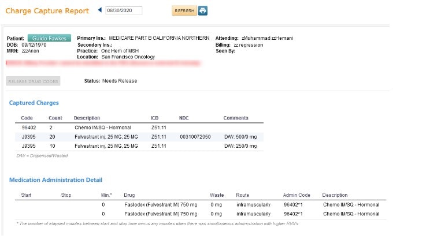Image resolution: width=441 pixels, height=239 pixels.
Task: Select the J9395 count 10 row
Action: pyautogui.click(x=29, y=146)
